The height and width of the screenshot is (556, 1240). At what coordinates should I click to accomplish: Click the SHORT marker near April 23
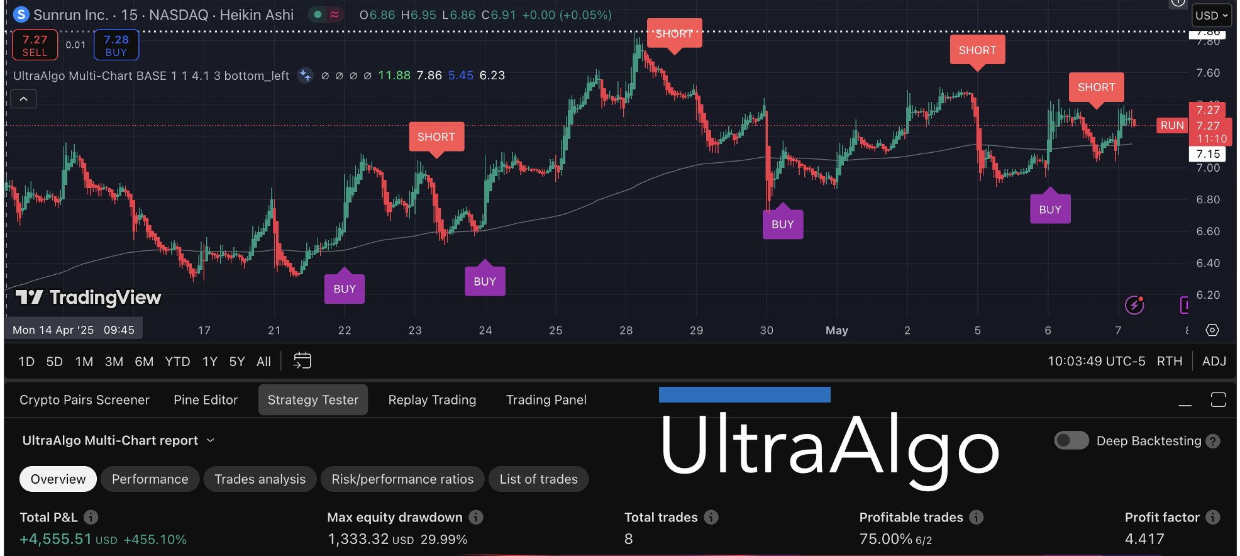coord(436,137)
